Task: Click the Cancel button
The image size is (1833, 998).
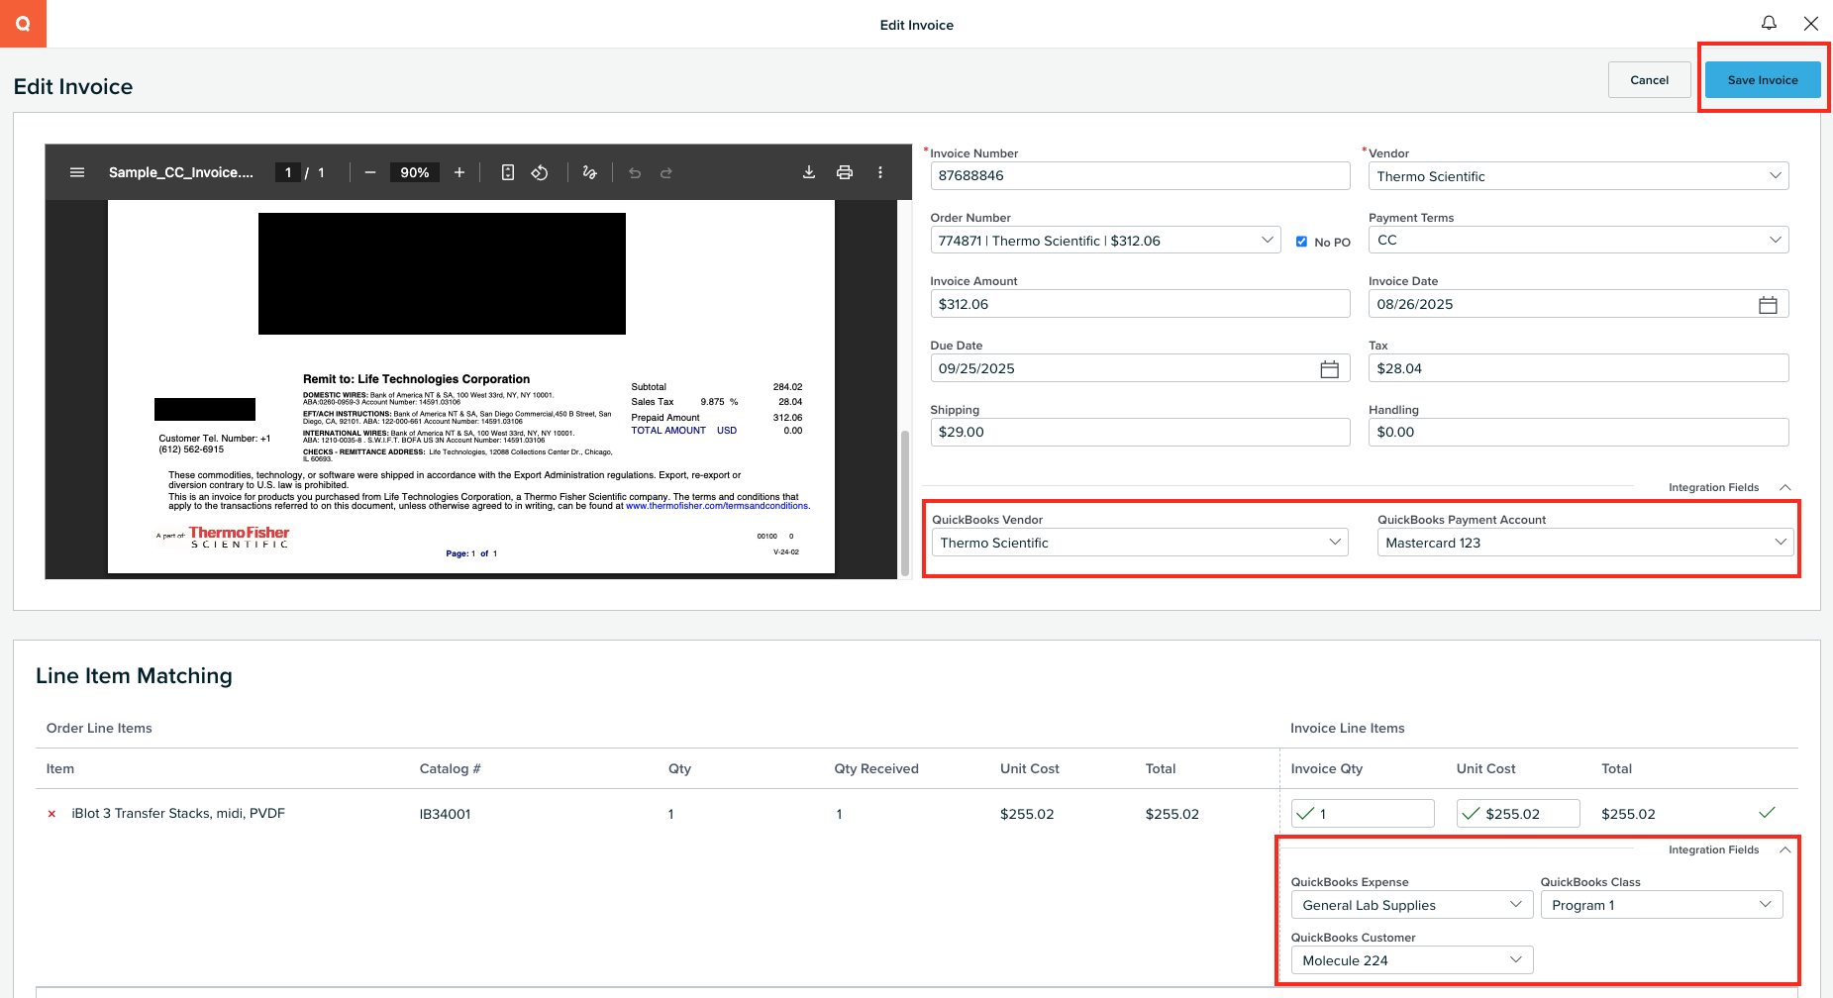Action: click(1649, 80)
